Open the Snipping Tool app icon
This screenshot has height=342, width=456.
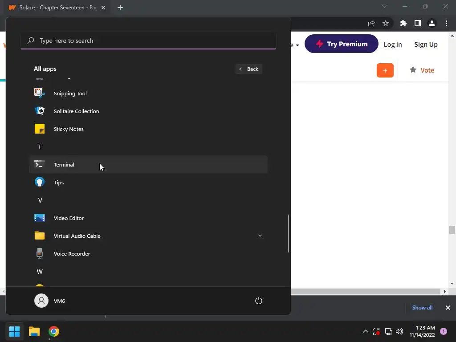(x=40, y=94)
